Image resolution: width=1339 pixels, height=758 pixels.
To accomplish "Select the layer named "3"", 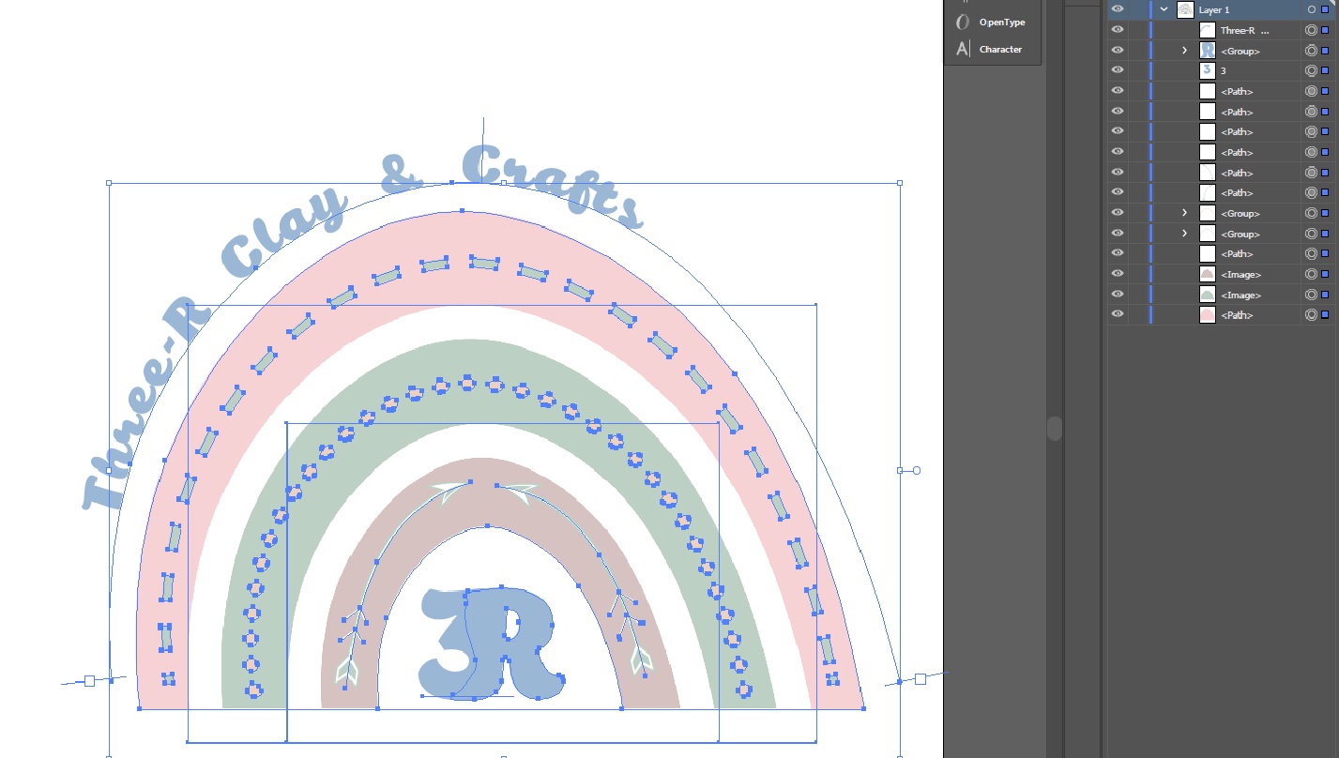I will point(1224,70).
